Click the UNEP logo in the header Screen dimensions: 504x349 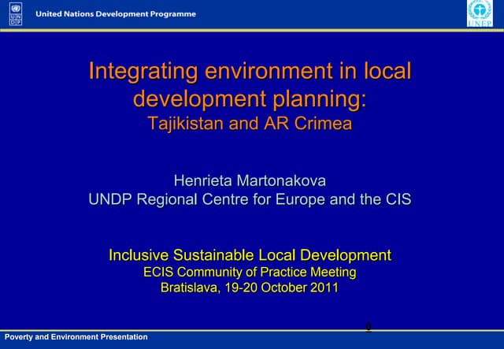point(480,13)
